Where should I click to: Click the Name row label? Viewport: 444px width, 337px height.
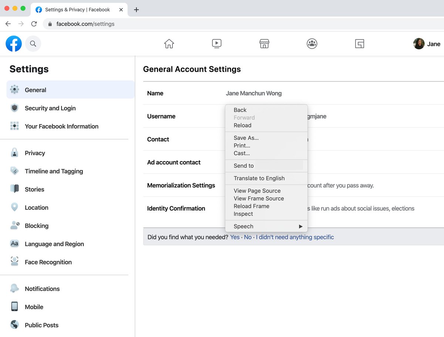(x=155, y=93)
